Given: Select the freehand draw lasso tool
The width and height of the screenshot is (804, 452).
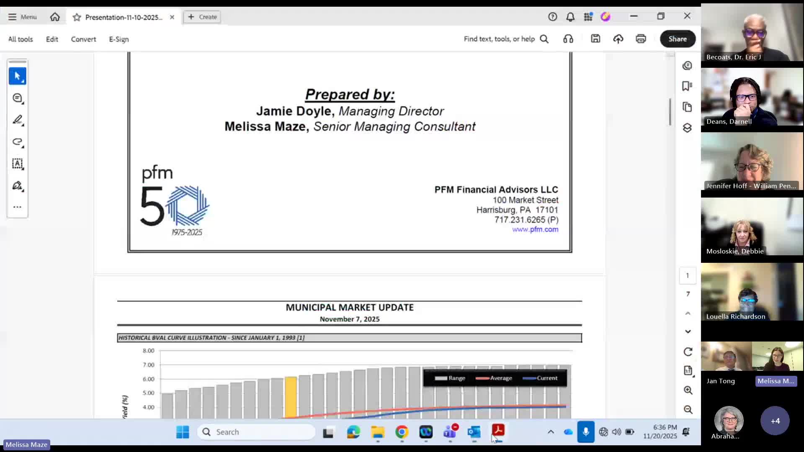Looking at the screenshot, I should click(x=17, y=142).
